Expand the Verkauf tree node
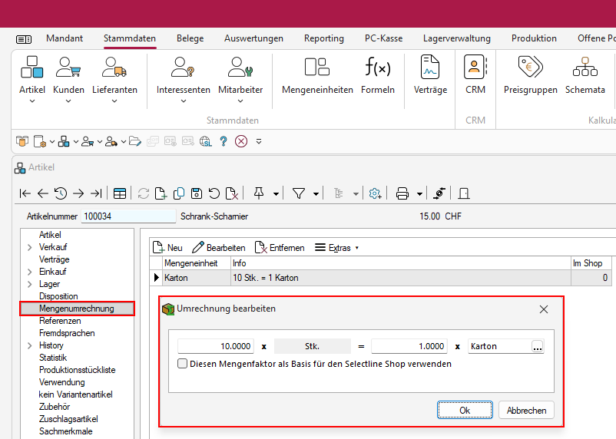Image resolution: width=616 pixels, height=439 pixels. point(30,247)
